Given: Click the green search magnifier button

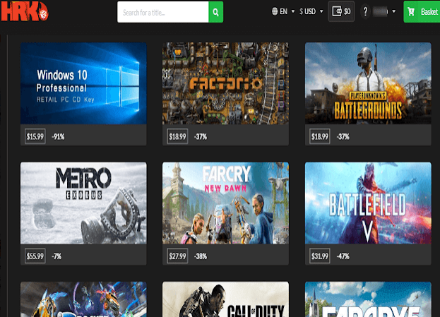Looking at the screenshot, I should (x=216, y=12).
